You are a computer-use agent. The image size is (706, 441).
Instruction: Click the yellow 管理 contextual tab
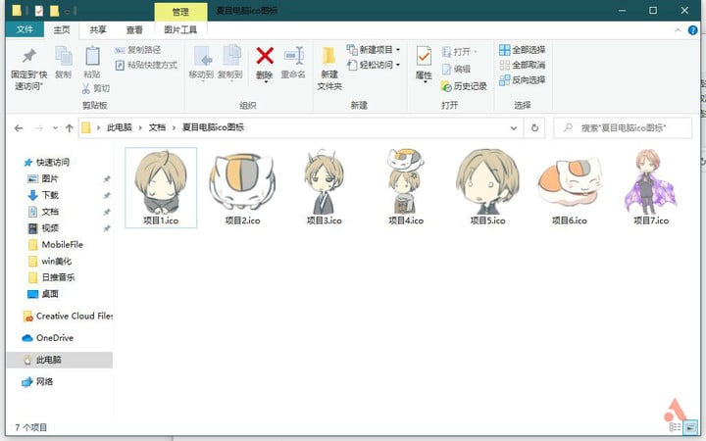point(180,12)
